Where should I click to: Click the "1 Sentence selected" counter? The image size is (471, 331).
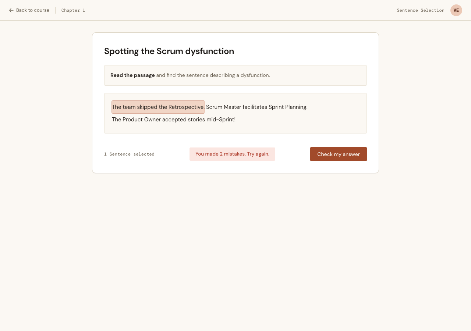129,154
